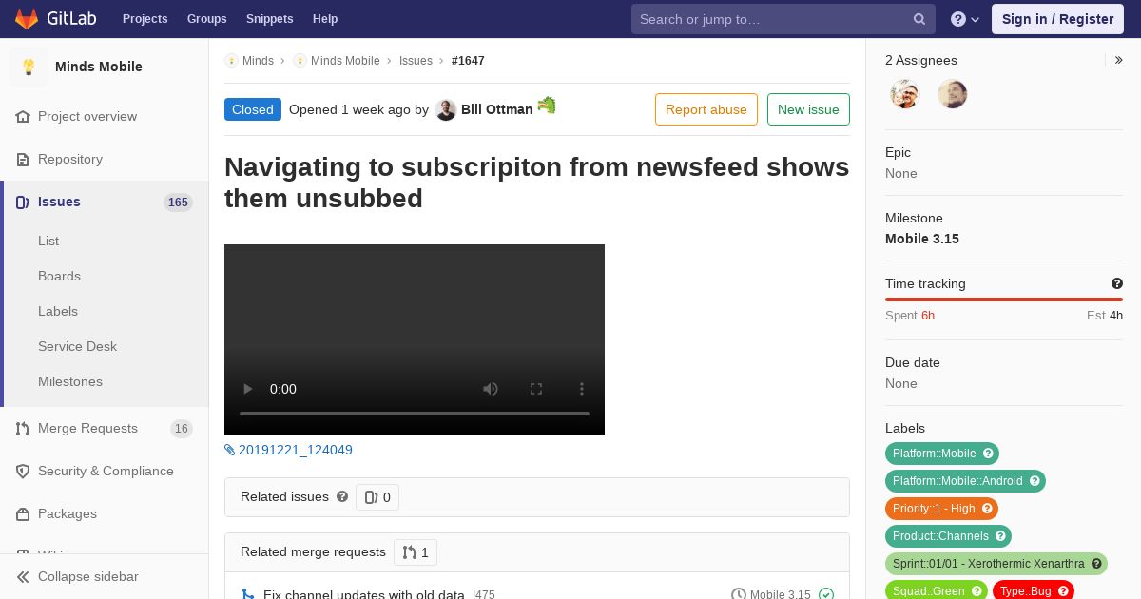Screen dimensions: 1141x599
Task: Click Bill Ottman's avatar image
Action: pyautogui.click(x=446, y=109)
